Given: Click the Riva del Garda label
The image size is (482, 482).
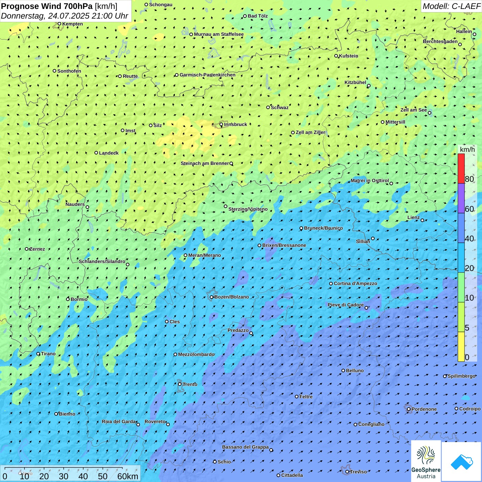Looking at the screenshot, I should (119, 421).
